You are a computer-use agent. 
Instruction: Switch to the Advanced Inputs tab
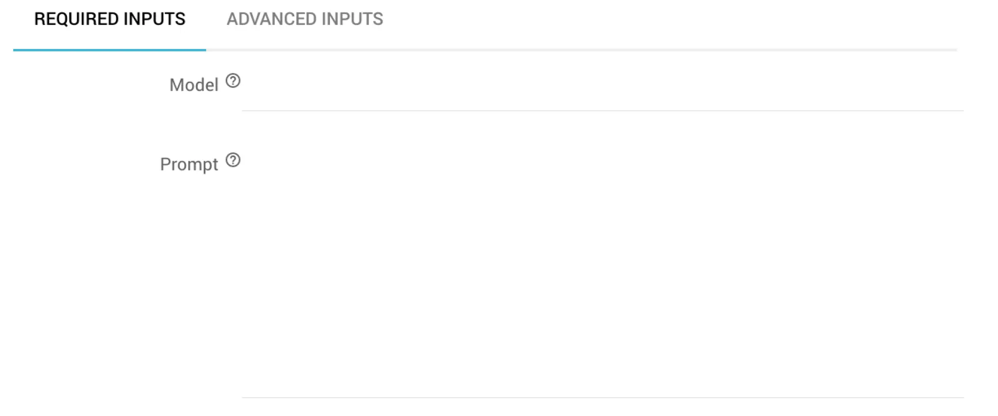pyautogui.click(x=305, y=19)
